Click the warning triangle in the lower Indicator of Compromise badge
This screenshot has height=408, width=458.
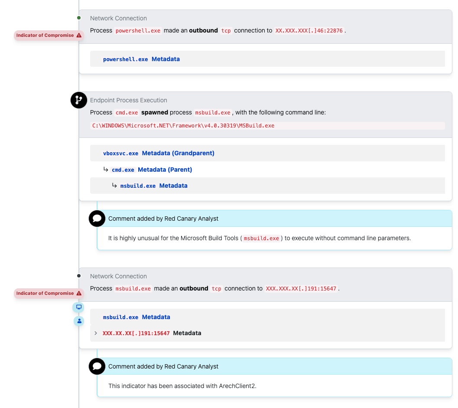click(78, 293)
